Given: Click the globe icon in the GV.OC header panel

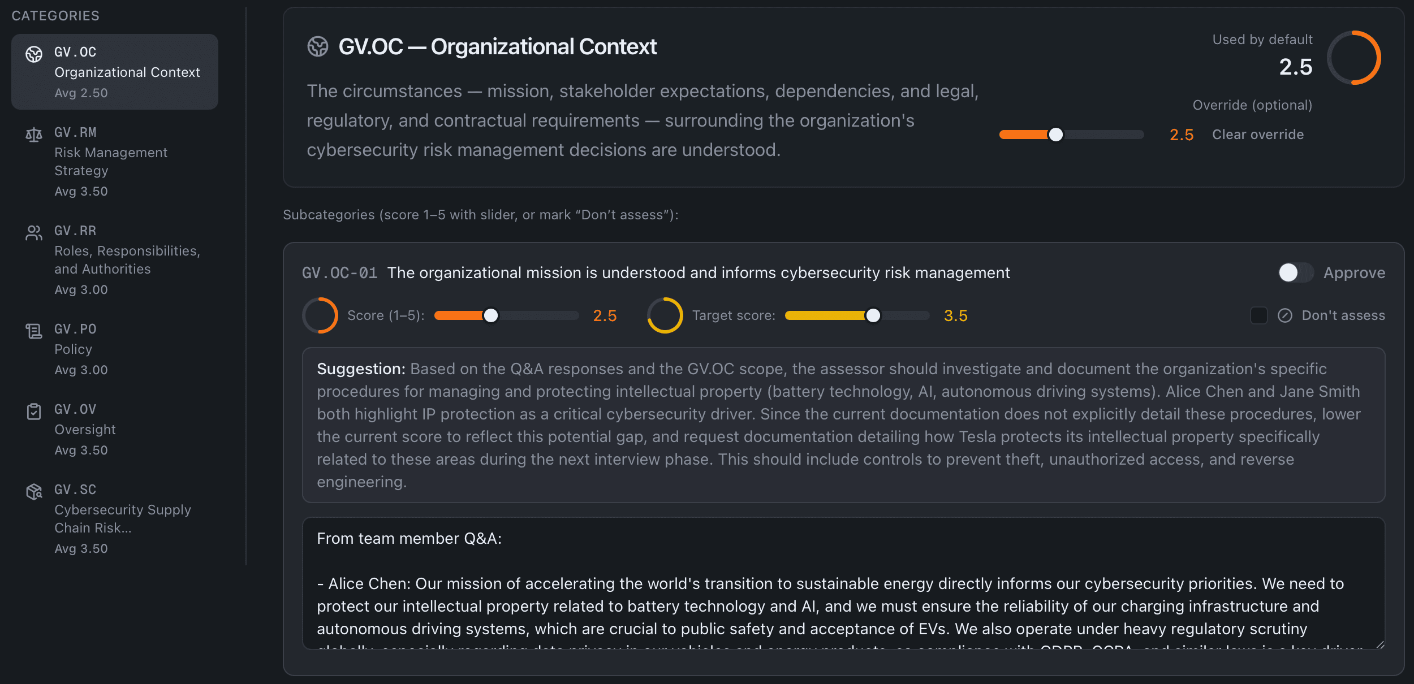Looking at the screenshot, I should (x=318, y=47).
